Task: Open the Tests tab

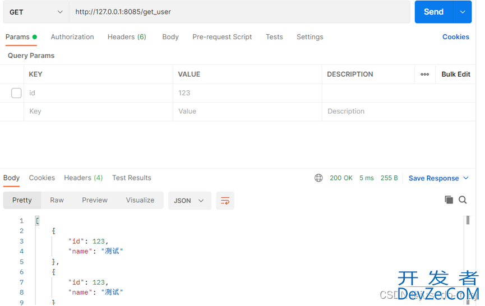Action: click(x=274, y=37)
